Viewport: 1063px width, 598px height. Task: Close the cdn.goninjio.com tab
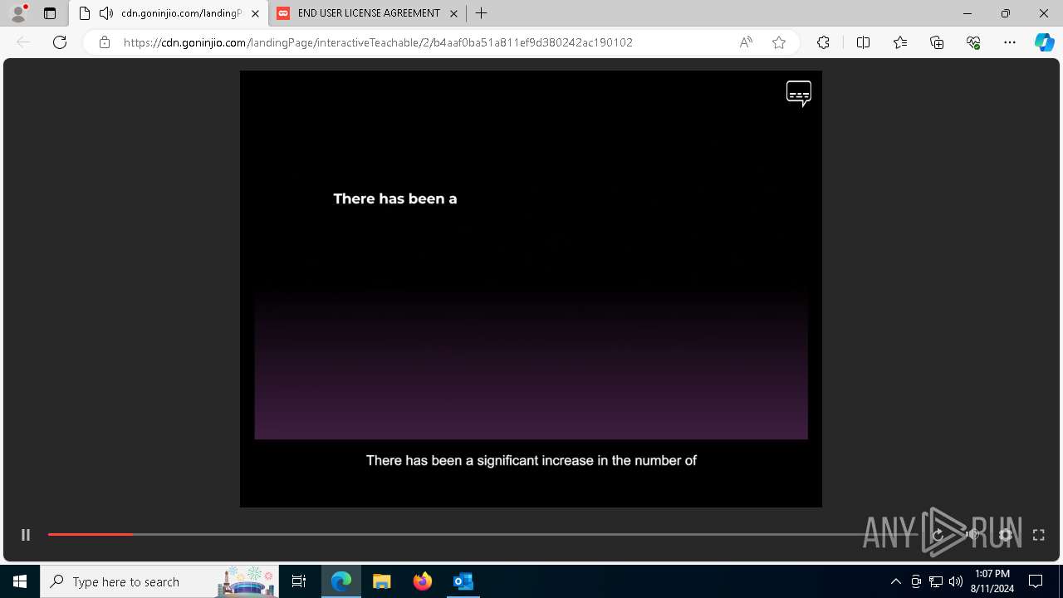click(255, 13)
